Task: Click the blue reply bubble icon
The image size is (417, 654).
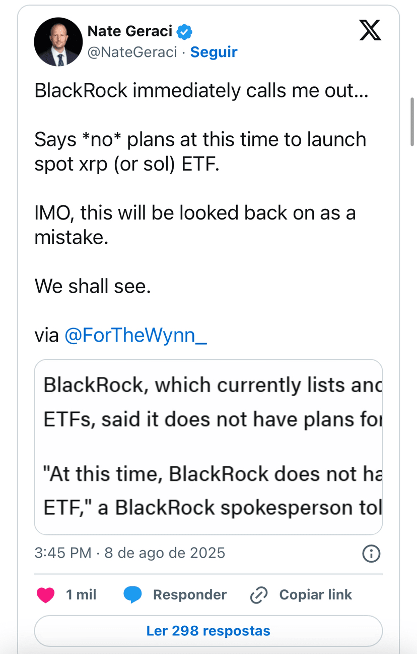Action: tap(133, 595)
